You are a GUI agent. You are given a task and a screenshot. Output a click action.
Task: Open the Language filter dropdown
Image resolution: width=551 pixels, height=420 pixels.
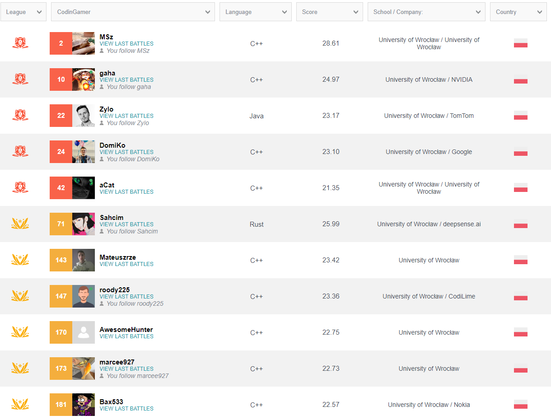(256, 12)
